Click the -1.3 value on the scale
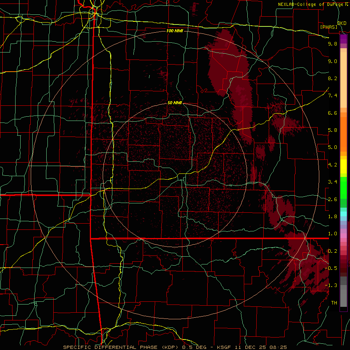350x350 pixels. point(331,285)
